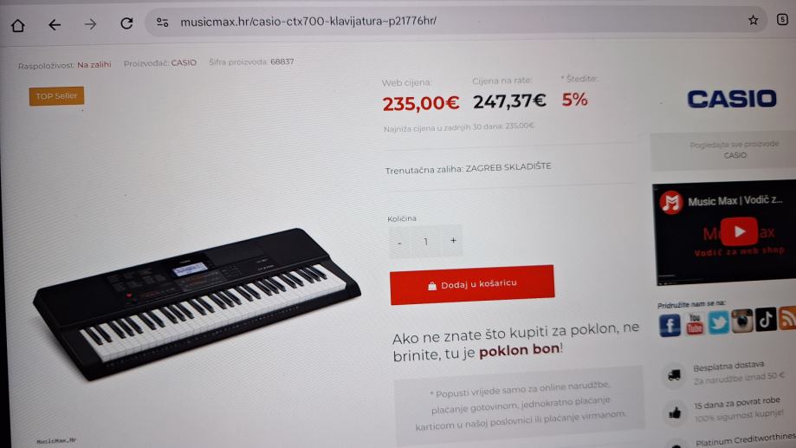Reload the page with refresh icon
The height and width of the screenshot is (448, 796).
click(126, 23)
